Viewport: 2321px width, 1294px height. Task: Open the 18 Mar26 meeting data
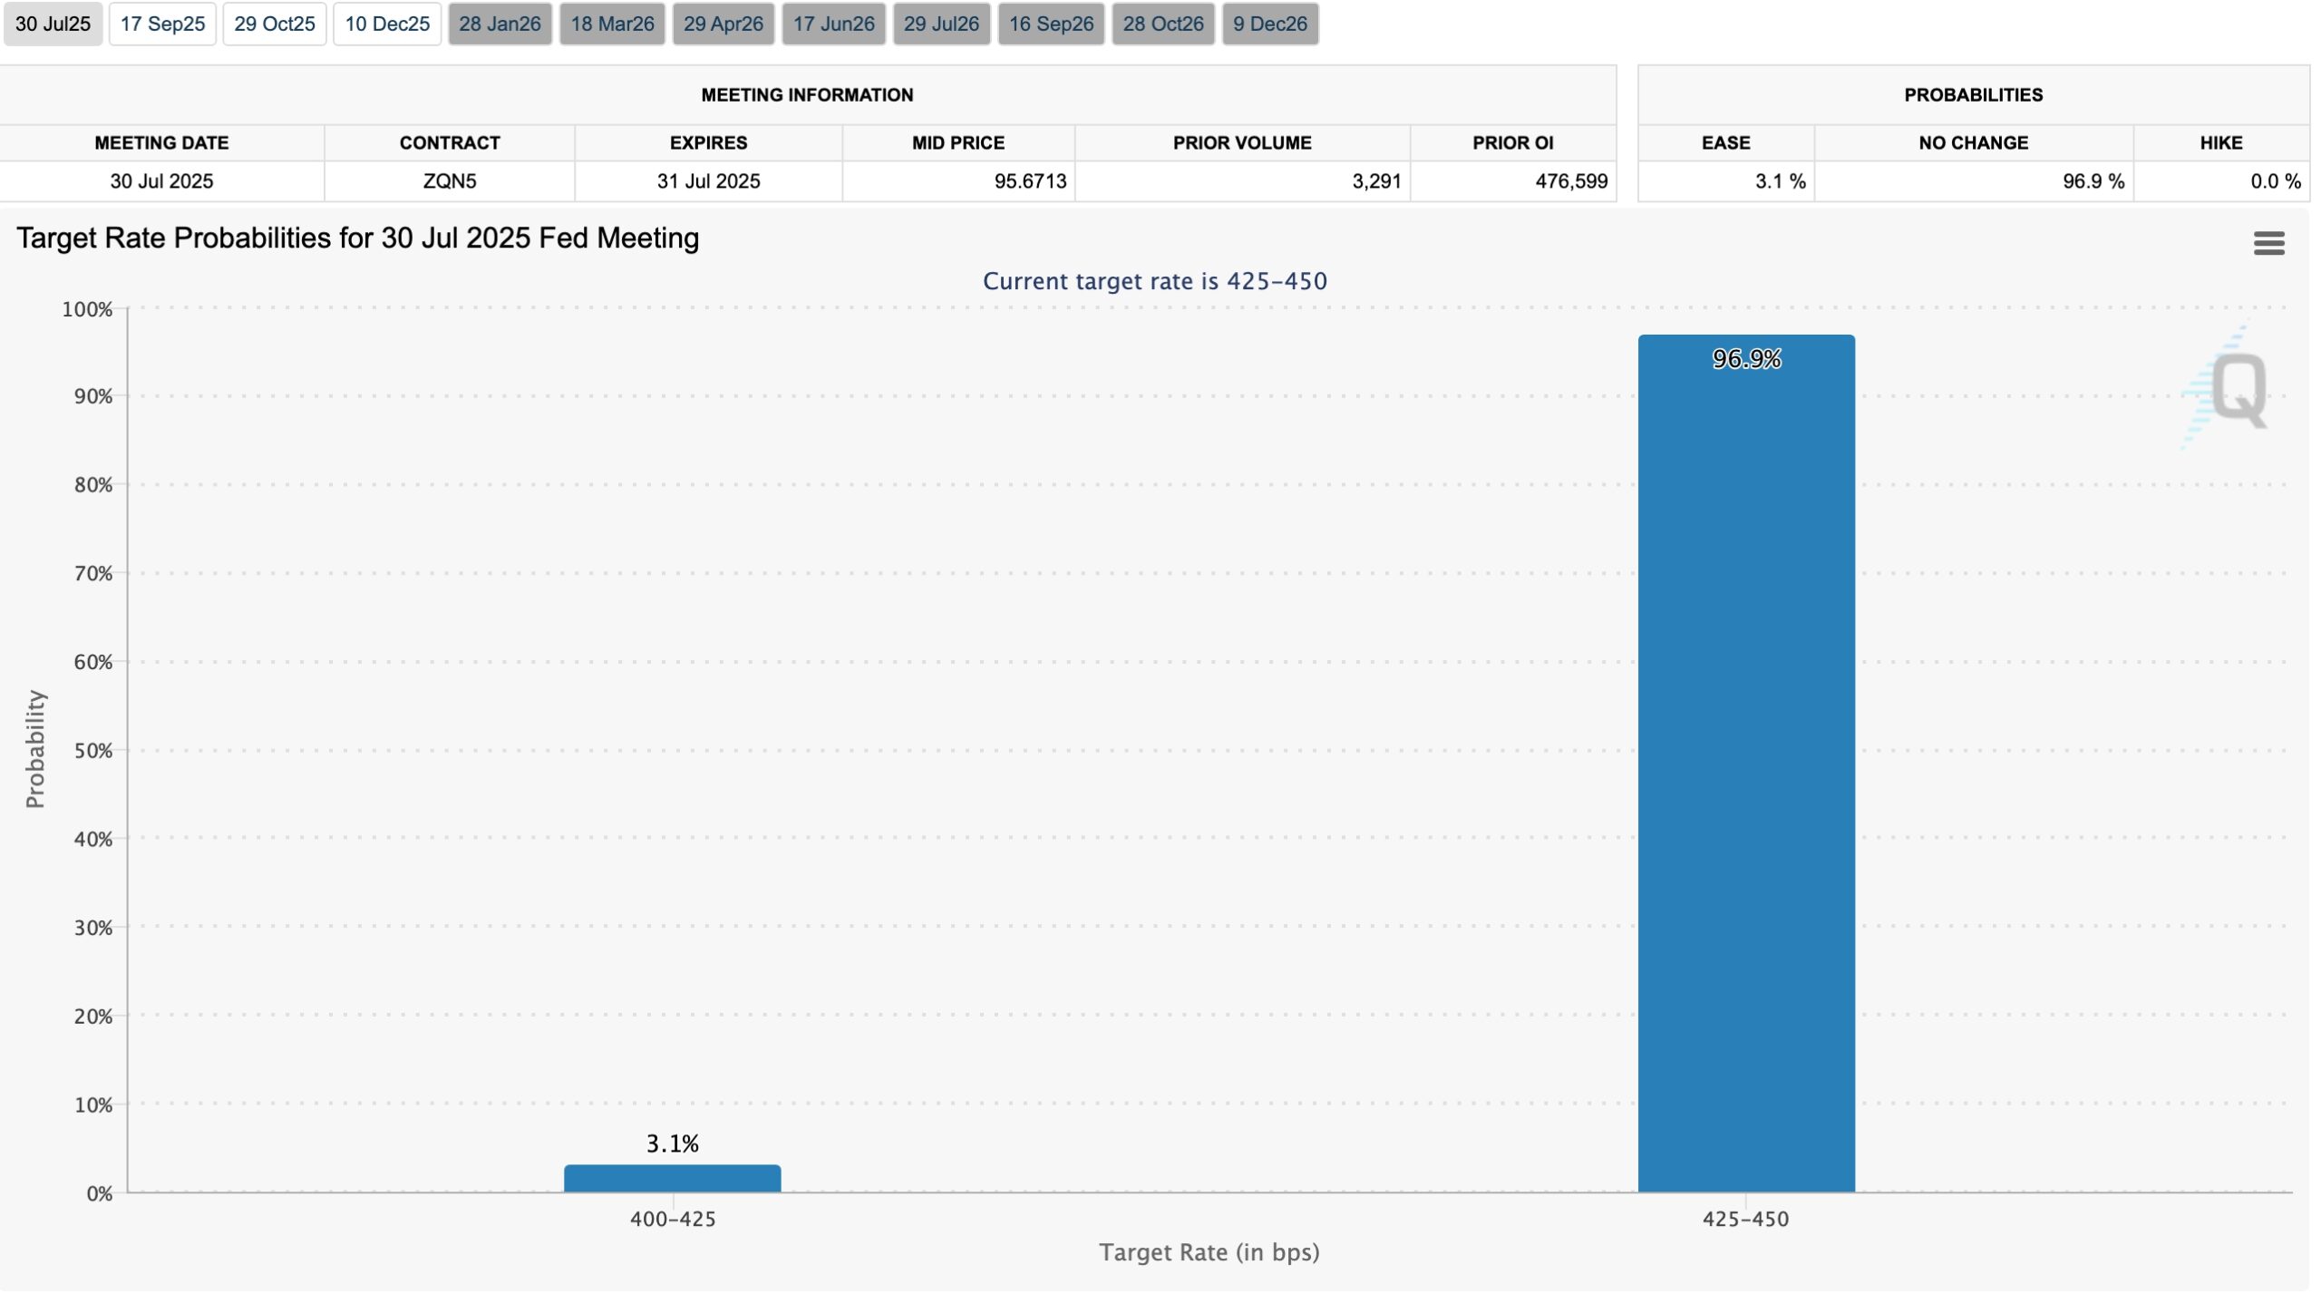612,24
